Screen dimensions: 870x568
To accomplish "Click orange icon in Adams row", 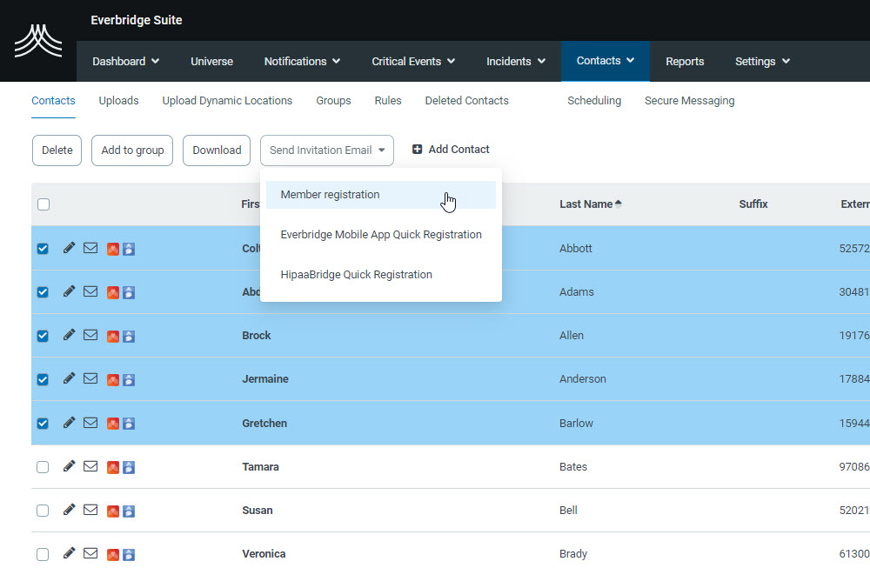I will [113, 292].
